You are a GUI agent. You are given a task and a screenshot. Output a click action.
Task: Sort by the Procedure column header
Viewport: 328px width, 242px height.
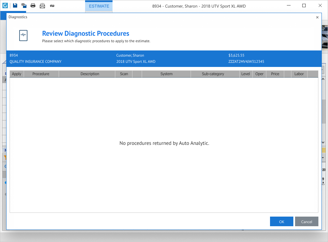pos(41,74)
